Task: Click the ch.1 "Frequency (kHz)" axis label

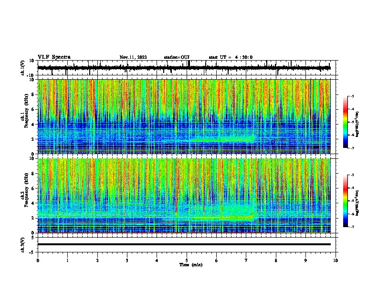Action: pos(26,111)
